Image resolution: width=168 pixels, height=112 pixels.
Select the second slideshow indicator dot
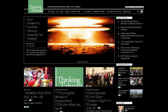[80, 62]
